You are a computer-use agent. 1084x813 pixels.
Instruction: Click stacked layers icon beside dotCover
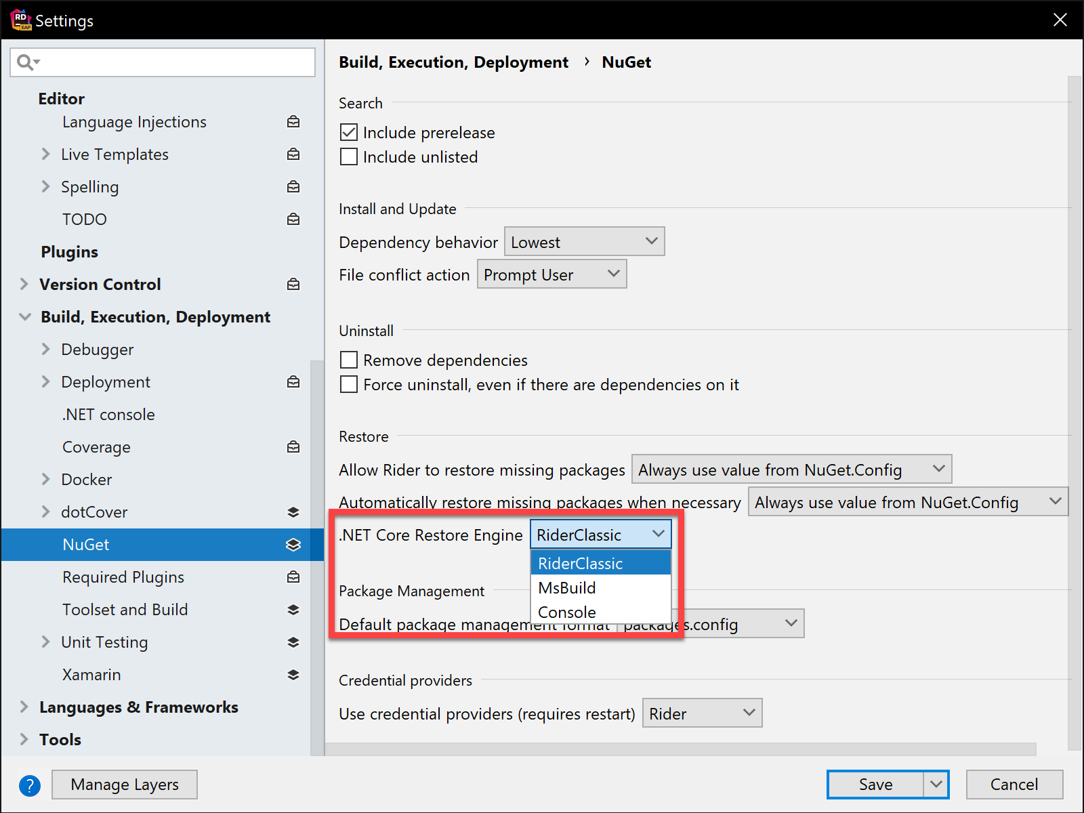click(x=293, y=512)
